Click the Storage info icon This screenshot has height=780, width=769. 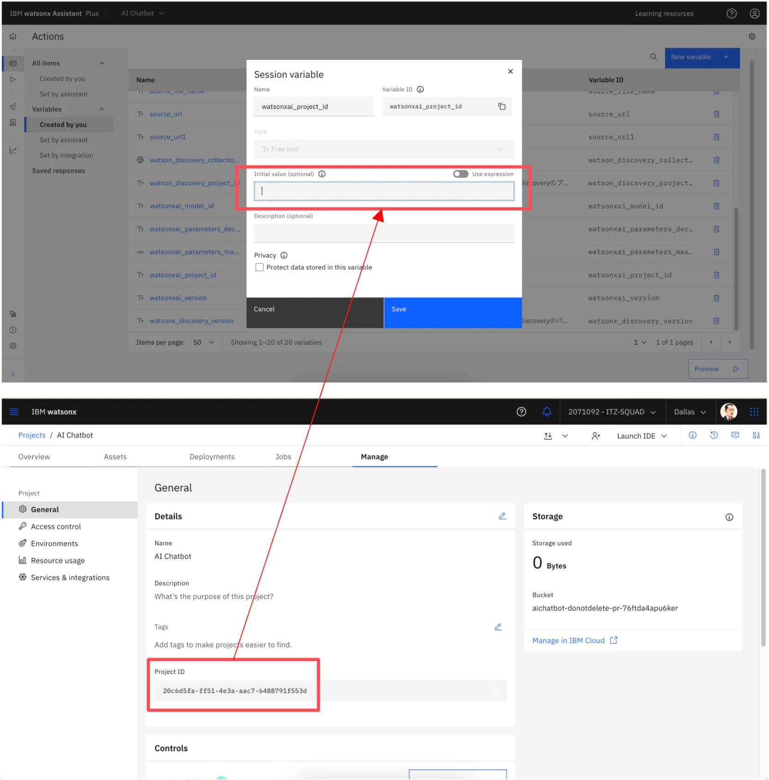point(729,517)
